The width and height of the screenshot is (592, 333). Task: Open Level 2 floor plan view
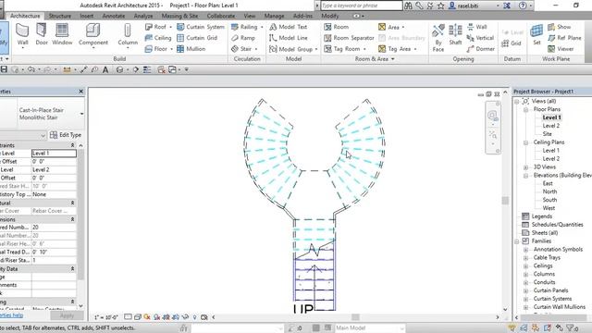pos(551,126)
